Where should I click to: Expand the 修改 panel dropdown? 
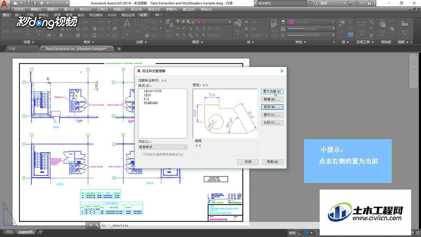[x=89, y=42]
